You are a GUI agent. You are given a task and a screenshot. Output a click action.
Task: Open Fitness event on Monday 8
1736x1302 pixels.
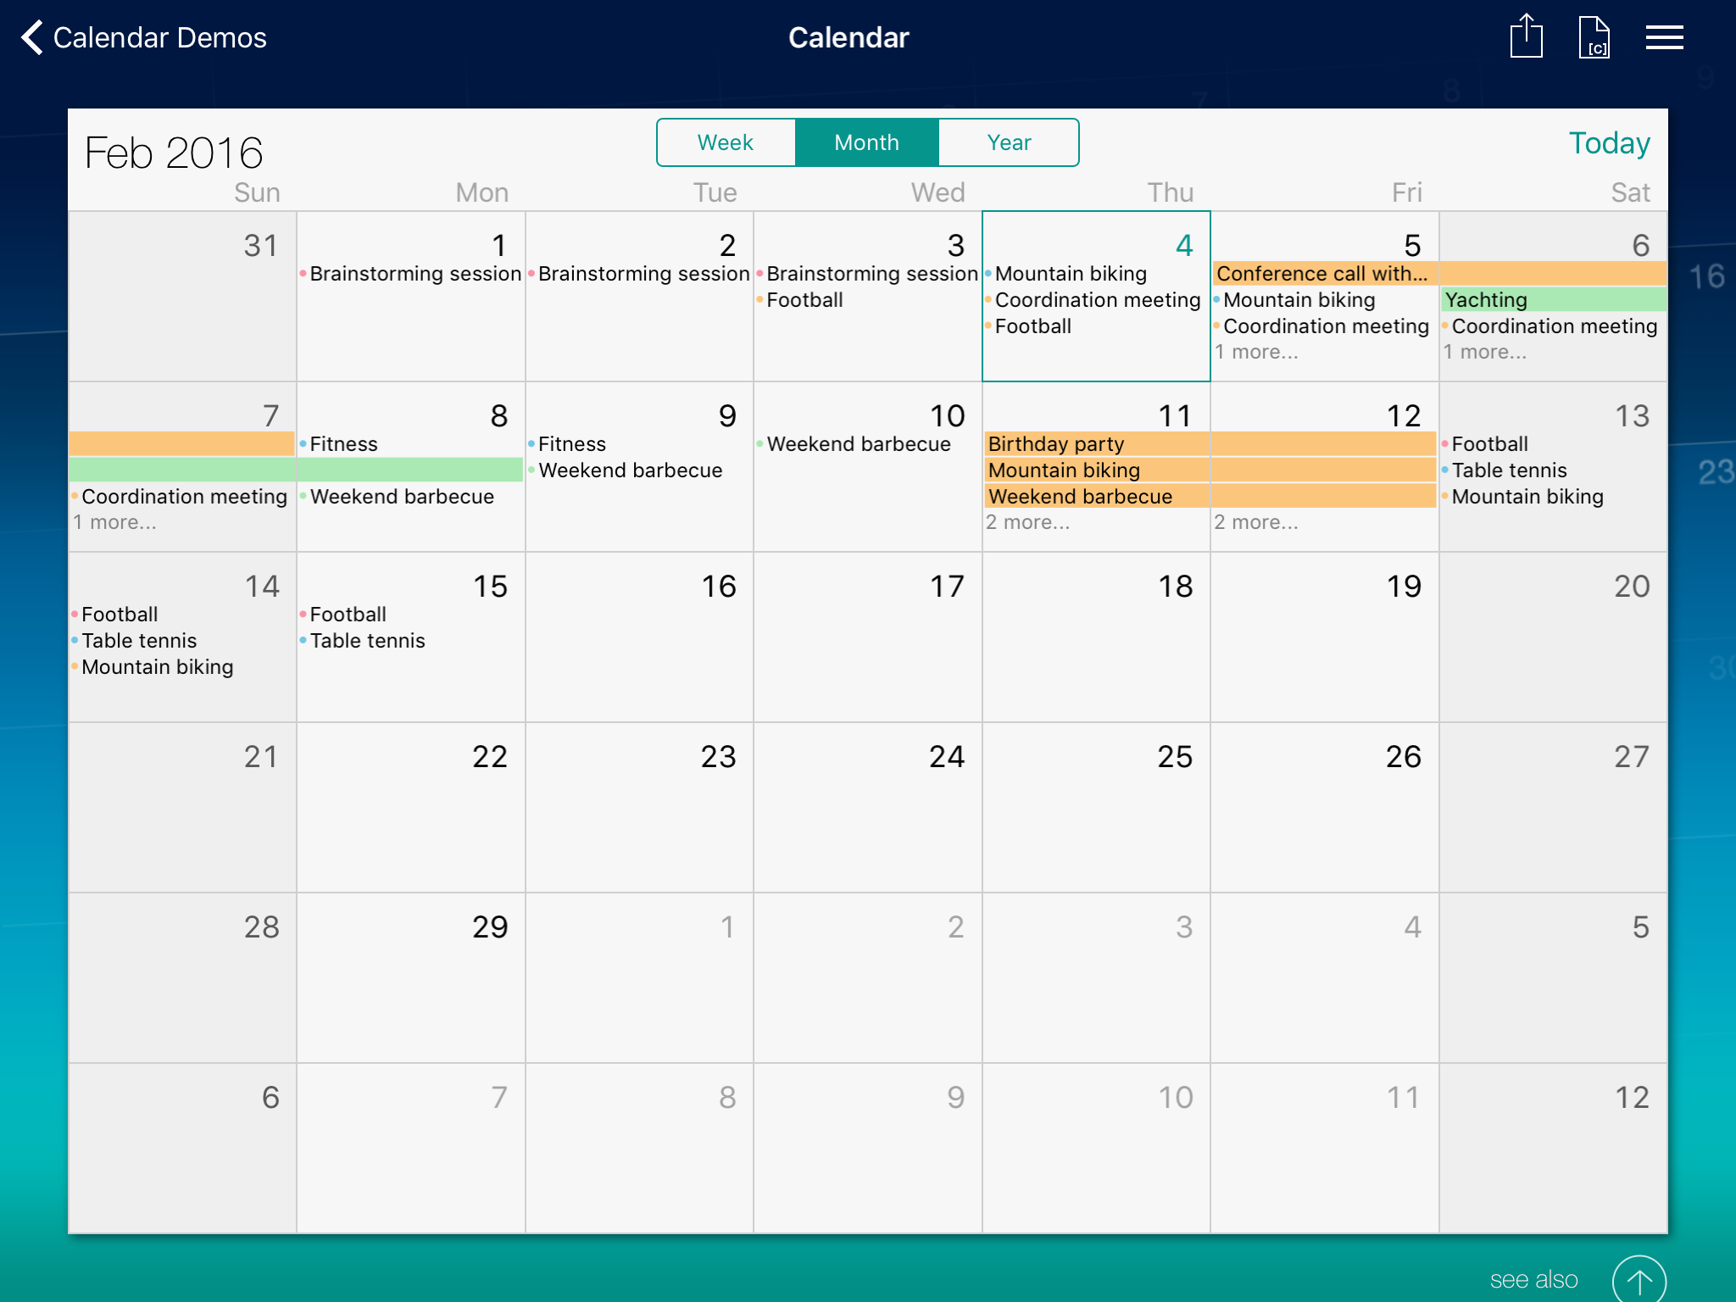point(343,443)
